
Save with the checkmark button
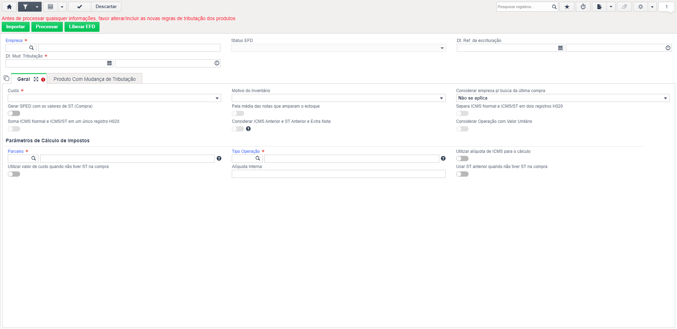coord(80,7)
